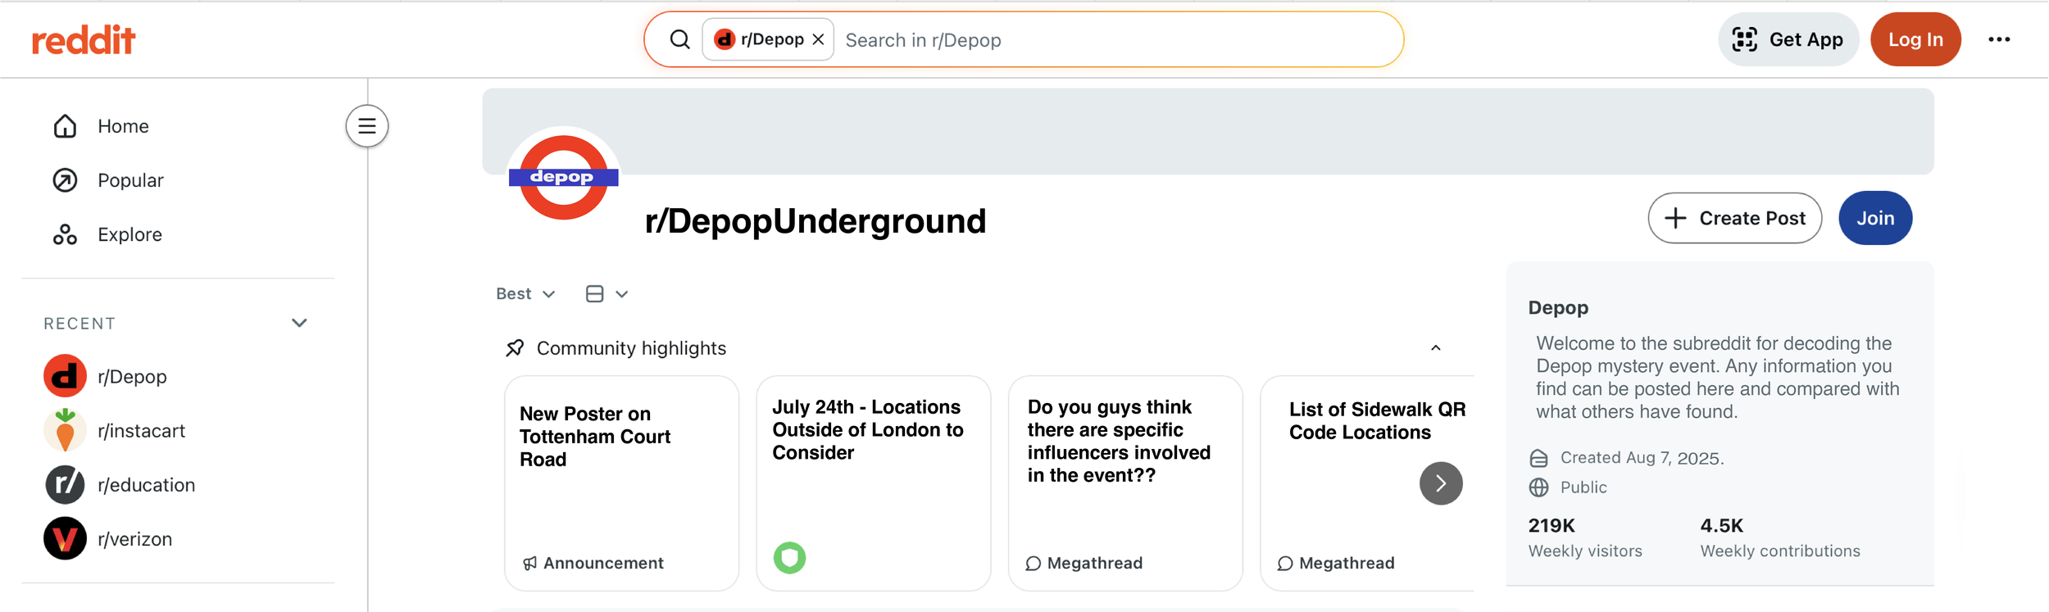The height and width of the screenshot is (612, 2049).
Task: Click the r/DepopUnderground title
Action: click(x=816, y=220)
